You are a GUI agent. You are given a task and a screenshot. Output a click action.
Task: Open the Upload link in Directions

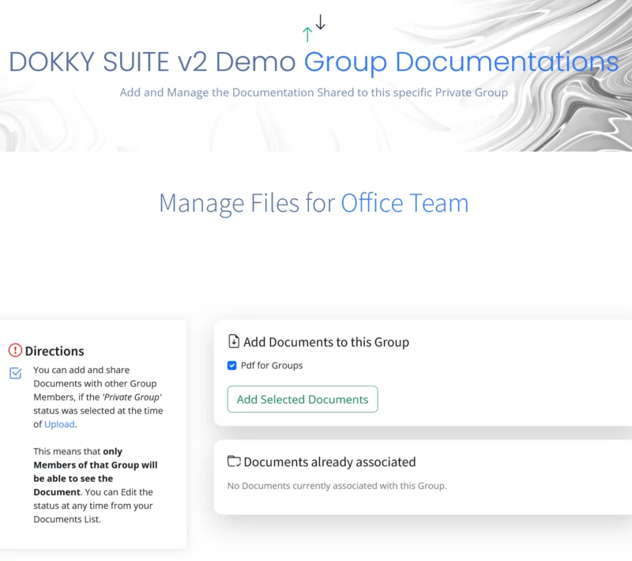pos(59,424)
